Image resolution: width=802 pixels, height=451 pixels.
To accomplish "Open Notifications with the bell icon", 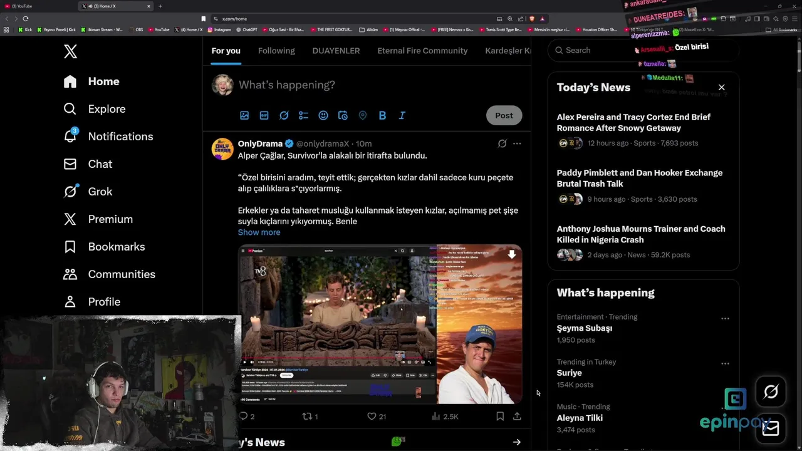I will click(x=108, y=137).
